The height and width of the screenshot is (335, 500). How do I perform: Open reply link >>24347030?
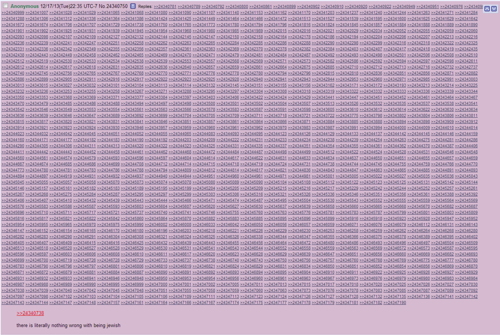tap(466, 285)
